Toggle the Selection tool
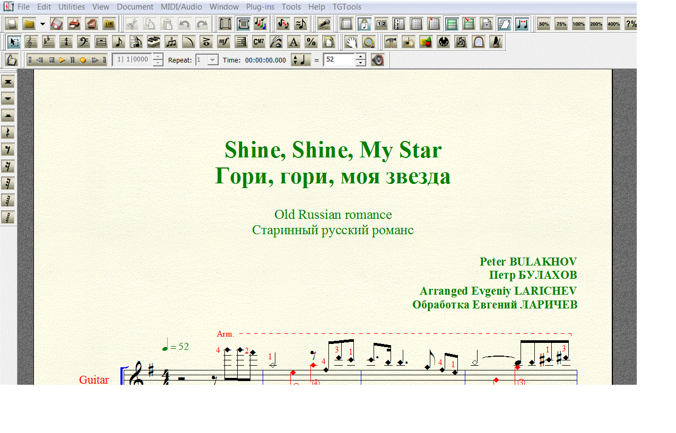Image resolution: width=676 pixels, height=433 pixels. click(14, 42)
